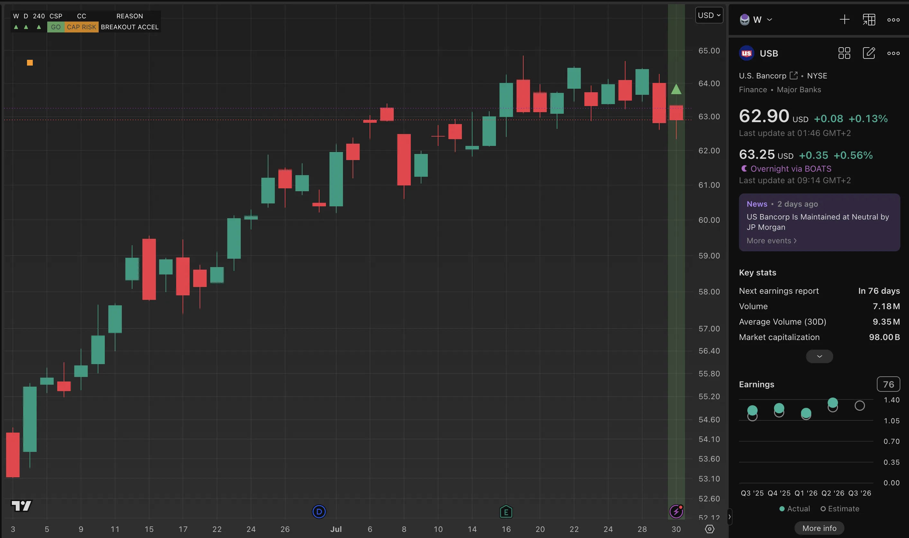909x538 pixels.
Task: Click the Q4 '25 actual earnings dot
Action: click(779, 408)
